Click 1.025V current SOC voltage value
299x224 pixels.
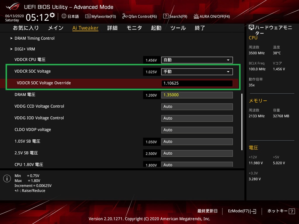point(151,72)
